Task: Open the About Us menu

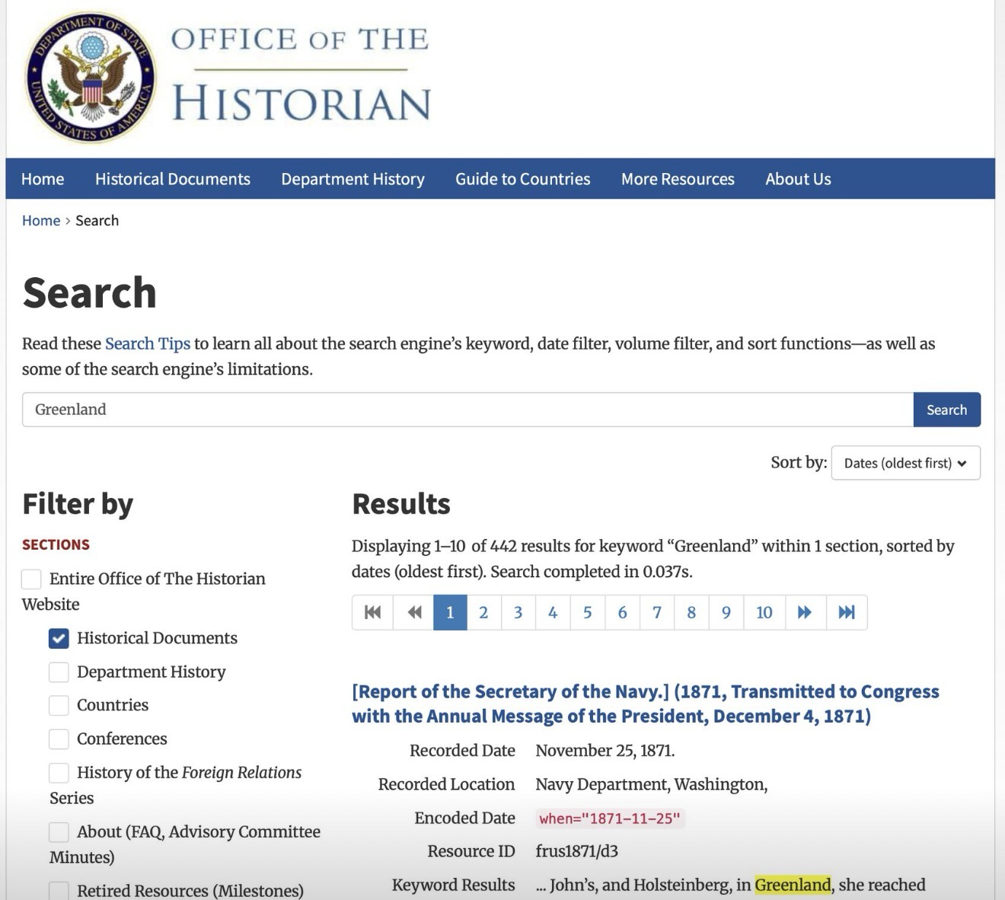Action: point(798,179)
